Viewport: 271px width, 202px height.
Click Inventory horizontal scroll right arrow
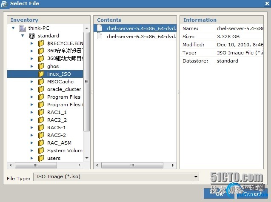79,165
